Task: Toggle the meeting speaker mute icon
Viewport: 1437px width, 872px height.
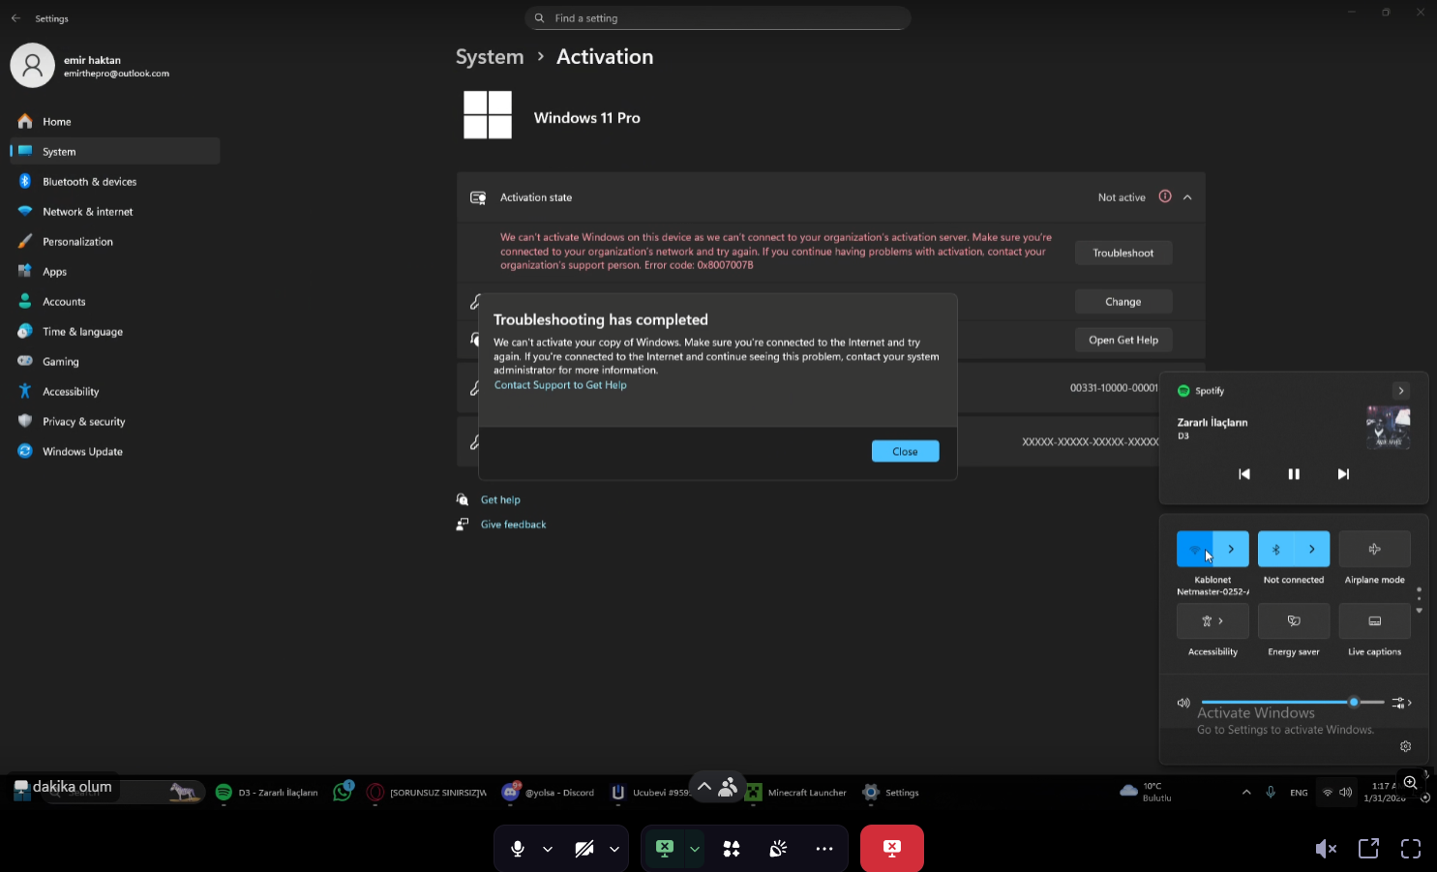Action: (1326, 849)
